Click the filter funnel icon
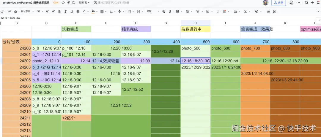Image resolution: width=321 pixels, height=137 pixels. [198, 12]
